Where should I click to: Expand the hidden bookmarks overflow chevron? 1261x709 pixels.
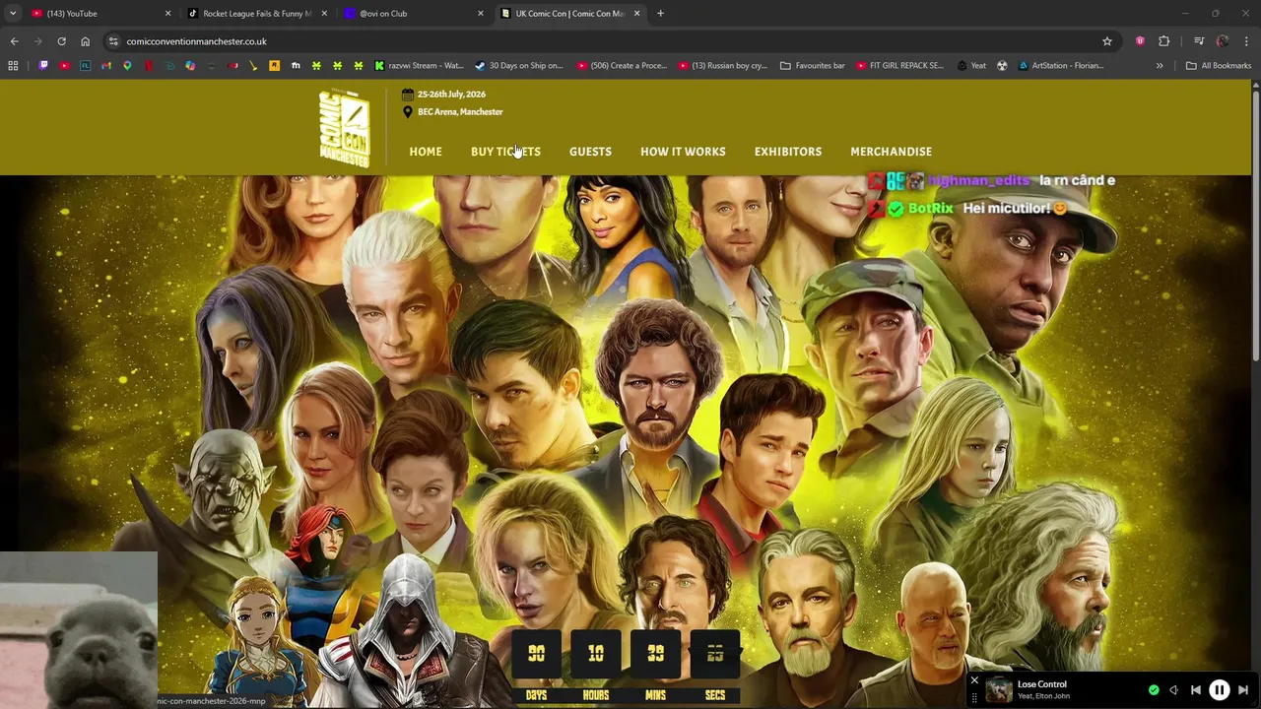[x=1160, y=66]
